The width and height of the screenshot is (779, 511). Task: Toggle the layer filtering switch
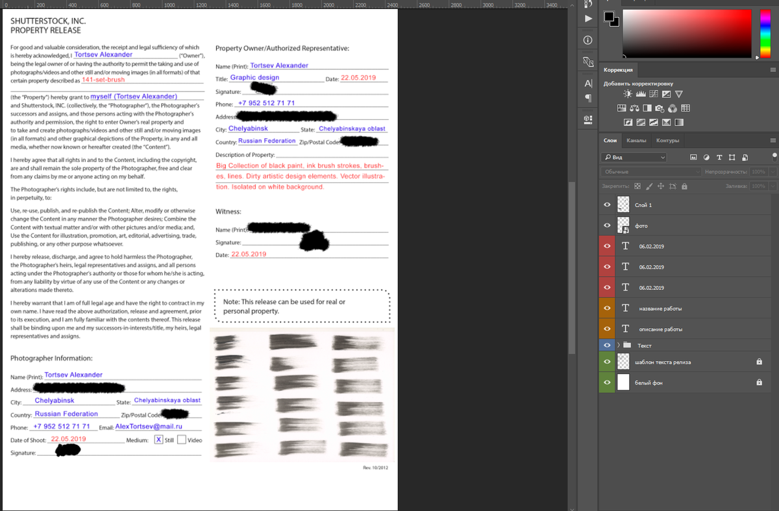[774, 156]
